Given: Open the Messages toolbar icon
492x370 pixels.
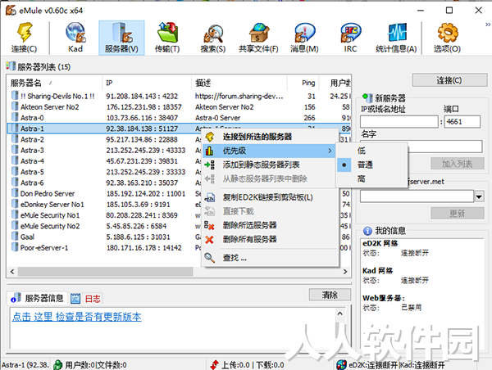Looking at the screenshot, I should (304, 32).
